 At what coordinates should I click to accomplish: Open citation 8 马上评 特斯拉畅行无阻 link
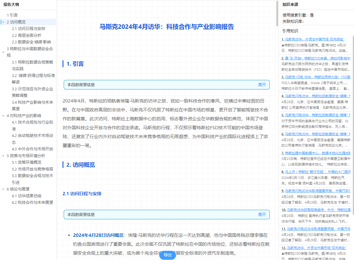[316, 172]
